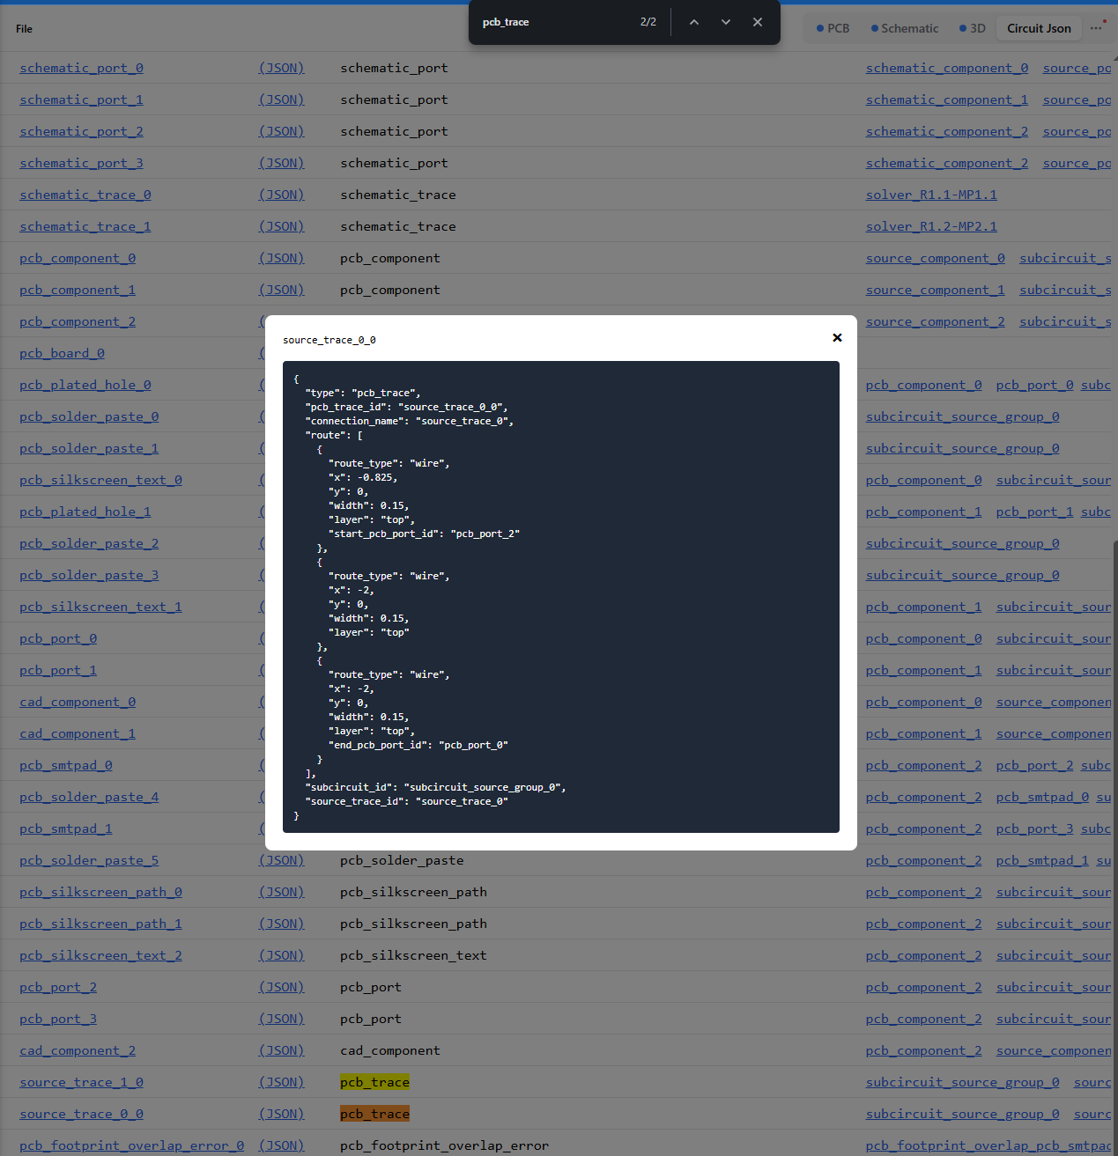
Task: Open pcb_component_0 link
Action: coord(78,258)
